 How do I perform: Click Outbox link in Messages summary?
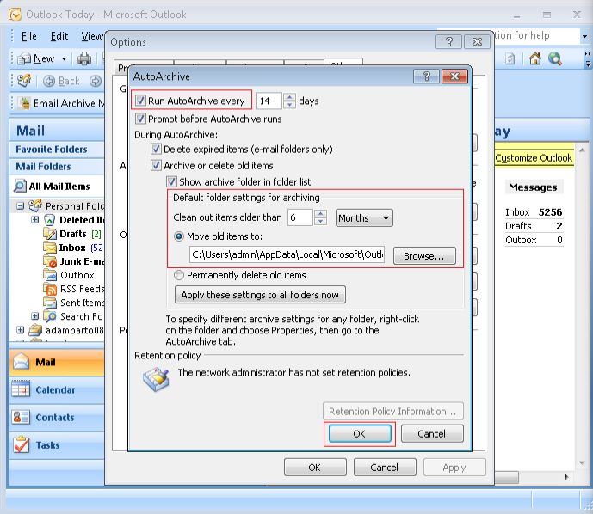[521, 240]
